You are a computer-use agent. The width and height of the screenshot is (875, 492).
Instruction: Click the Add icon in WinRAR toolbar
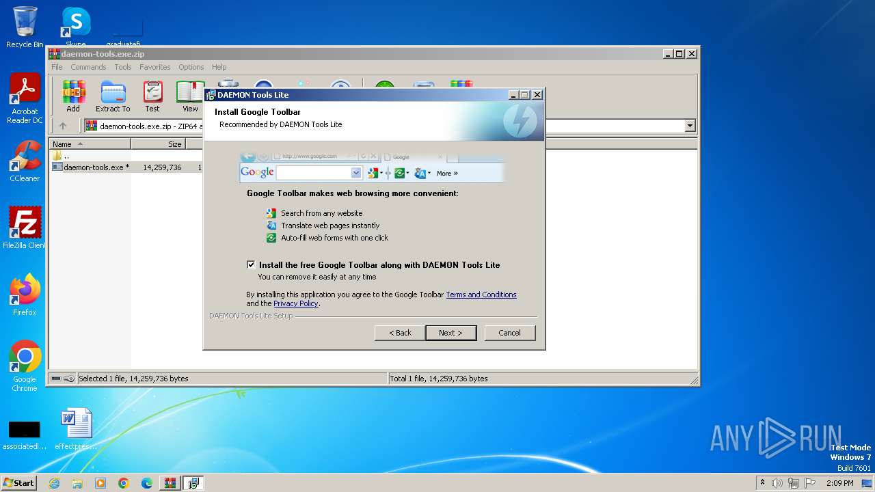click(73, 96)
